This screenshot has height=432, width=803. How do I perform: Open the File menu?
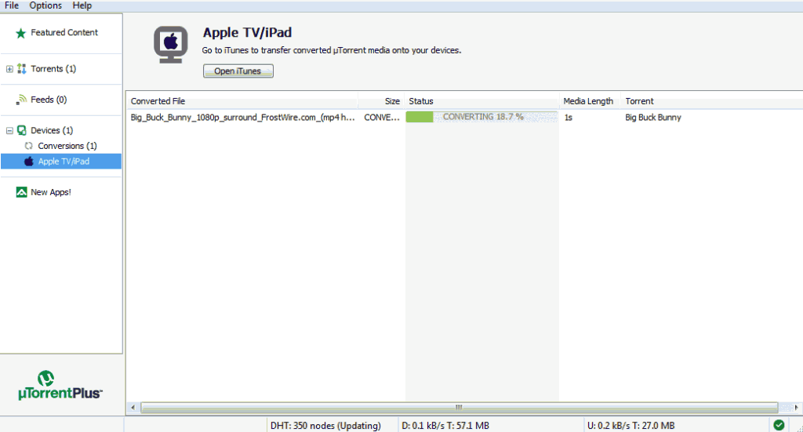point(12,5)
